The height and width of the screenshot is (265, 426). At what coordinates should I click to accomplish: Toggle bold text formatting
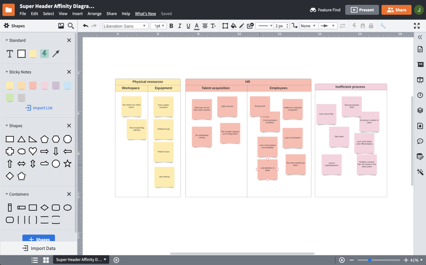(171, 26)
